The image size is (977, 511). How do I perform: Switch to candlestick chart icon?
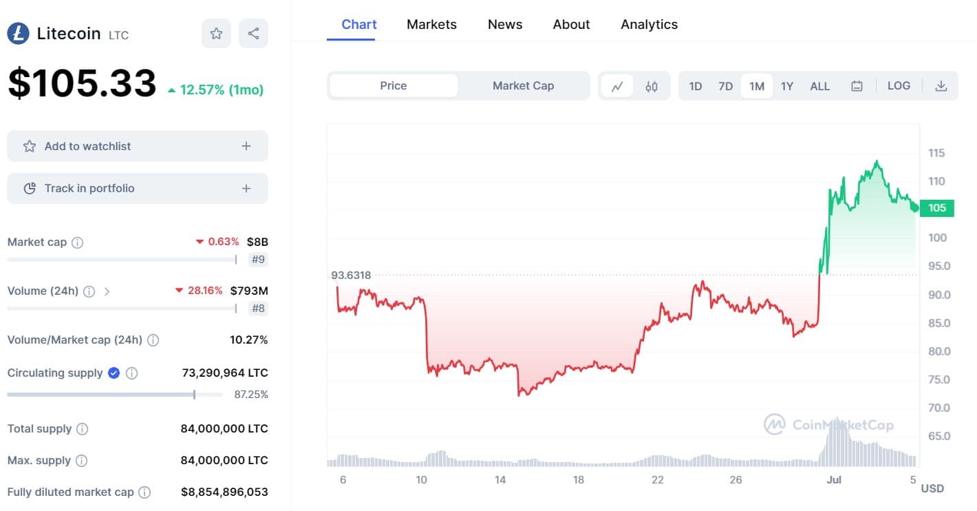tap(652, 86)
